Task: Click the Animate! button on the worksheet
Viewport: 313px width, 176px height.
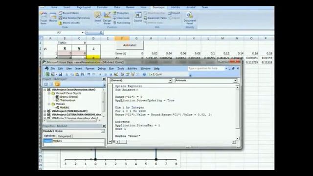Action: tap(130, 45)
